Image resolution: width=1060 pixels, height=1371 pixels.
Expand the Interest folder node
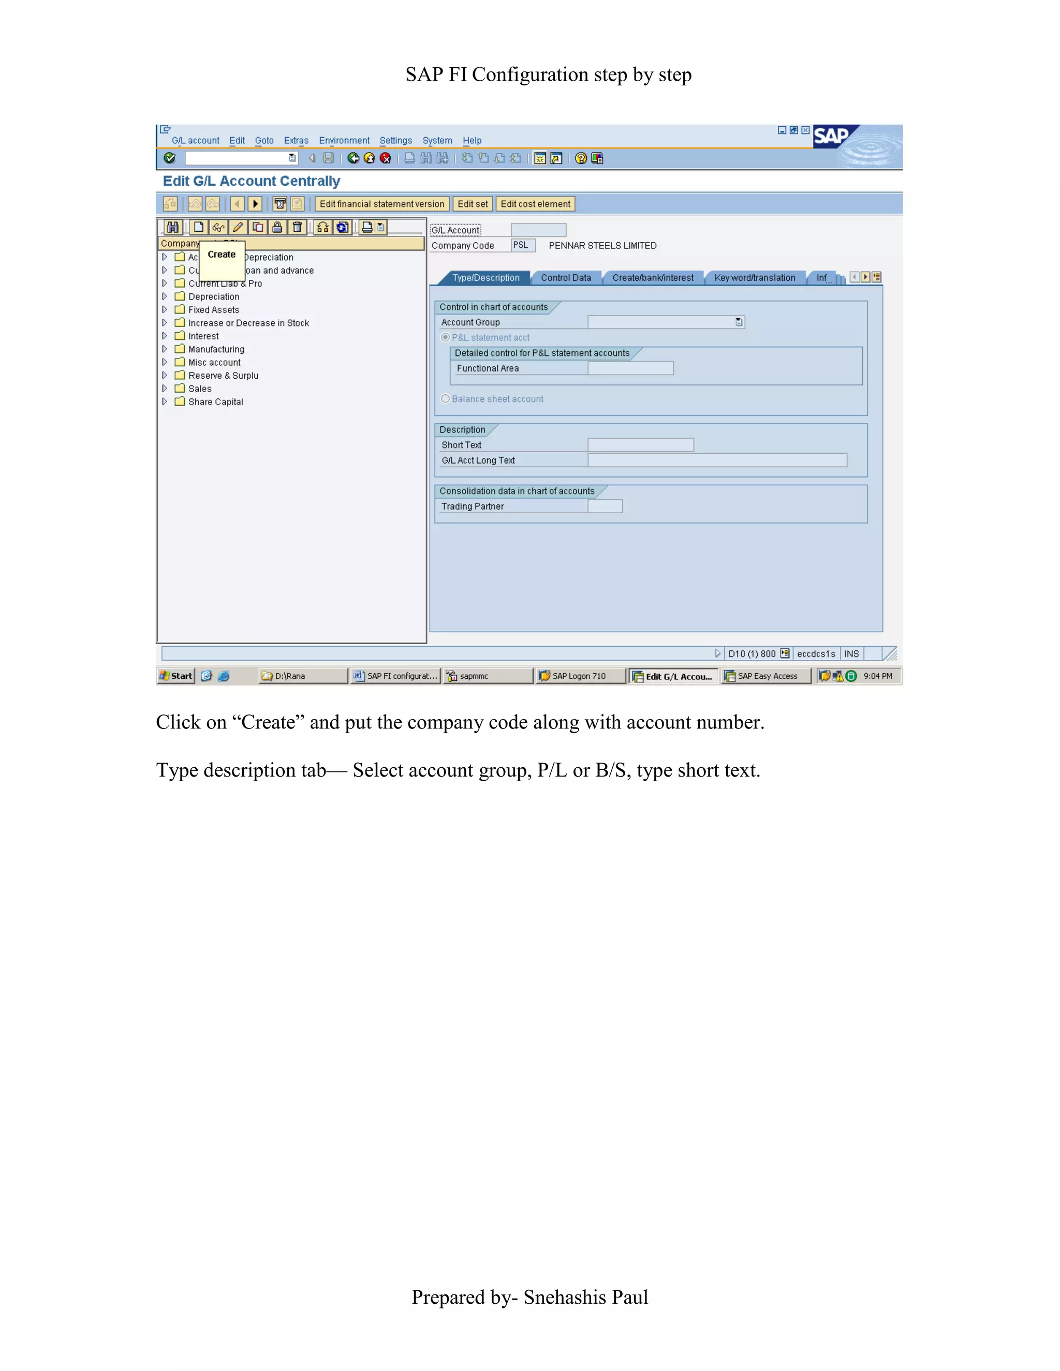click(165, 336)
